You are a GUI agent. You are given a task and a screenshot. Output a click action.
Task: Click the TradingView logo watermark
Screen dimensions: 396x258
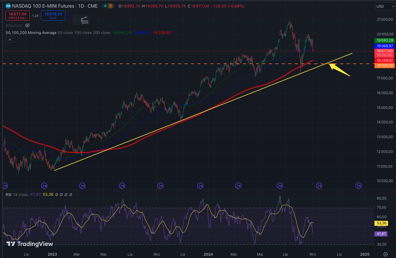(30, 244)
